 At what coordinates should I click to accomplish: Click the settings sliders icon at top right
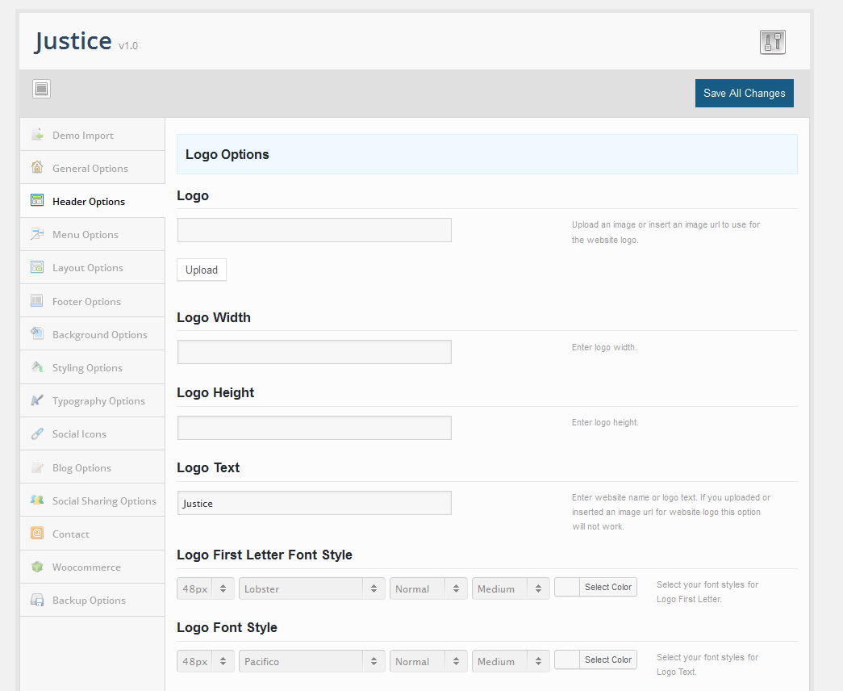coord(772,42)
